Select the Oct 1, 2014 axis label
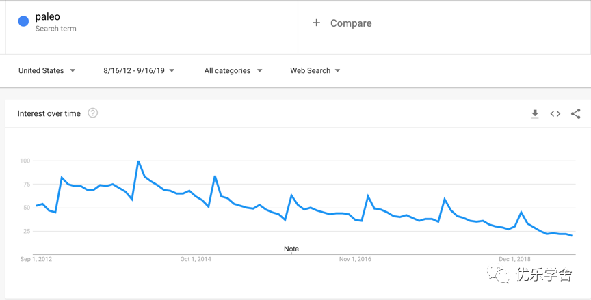This screenshot has width=591, height=300. click(196, 259)
